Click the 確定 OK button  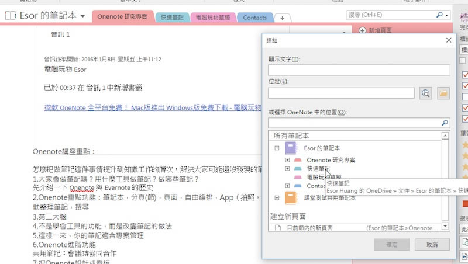point(392,245)
